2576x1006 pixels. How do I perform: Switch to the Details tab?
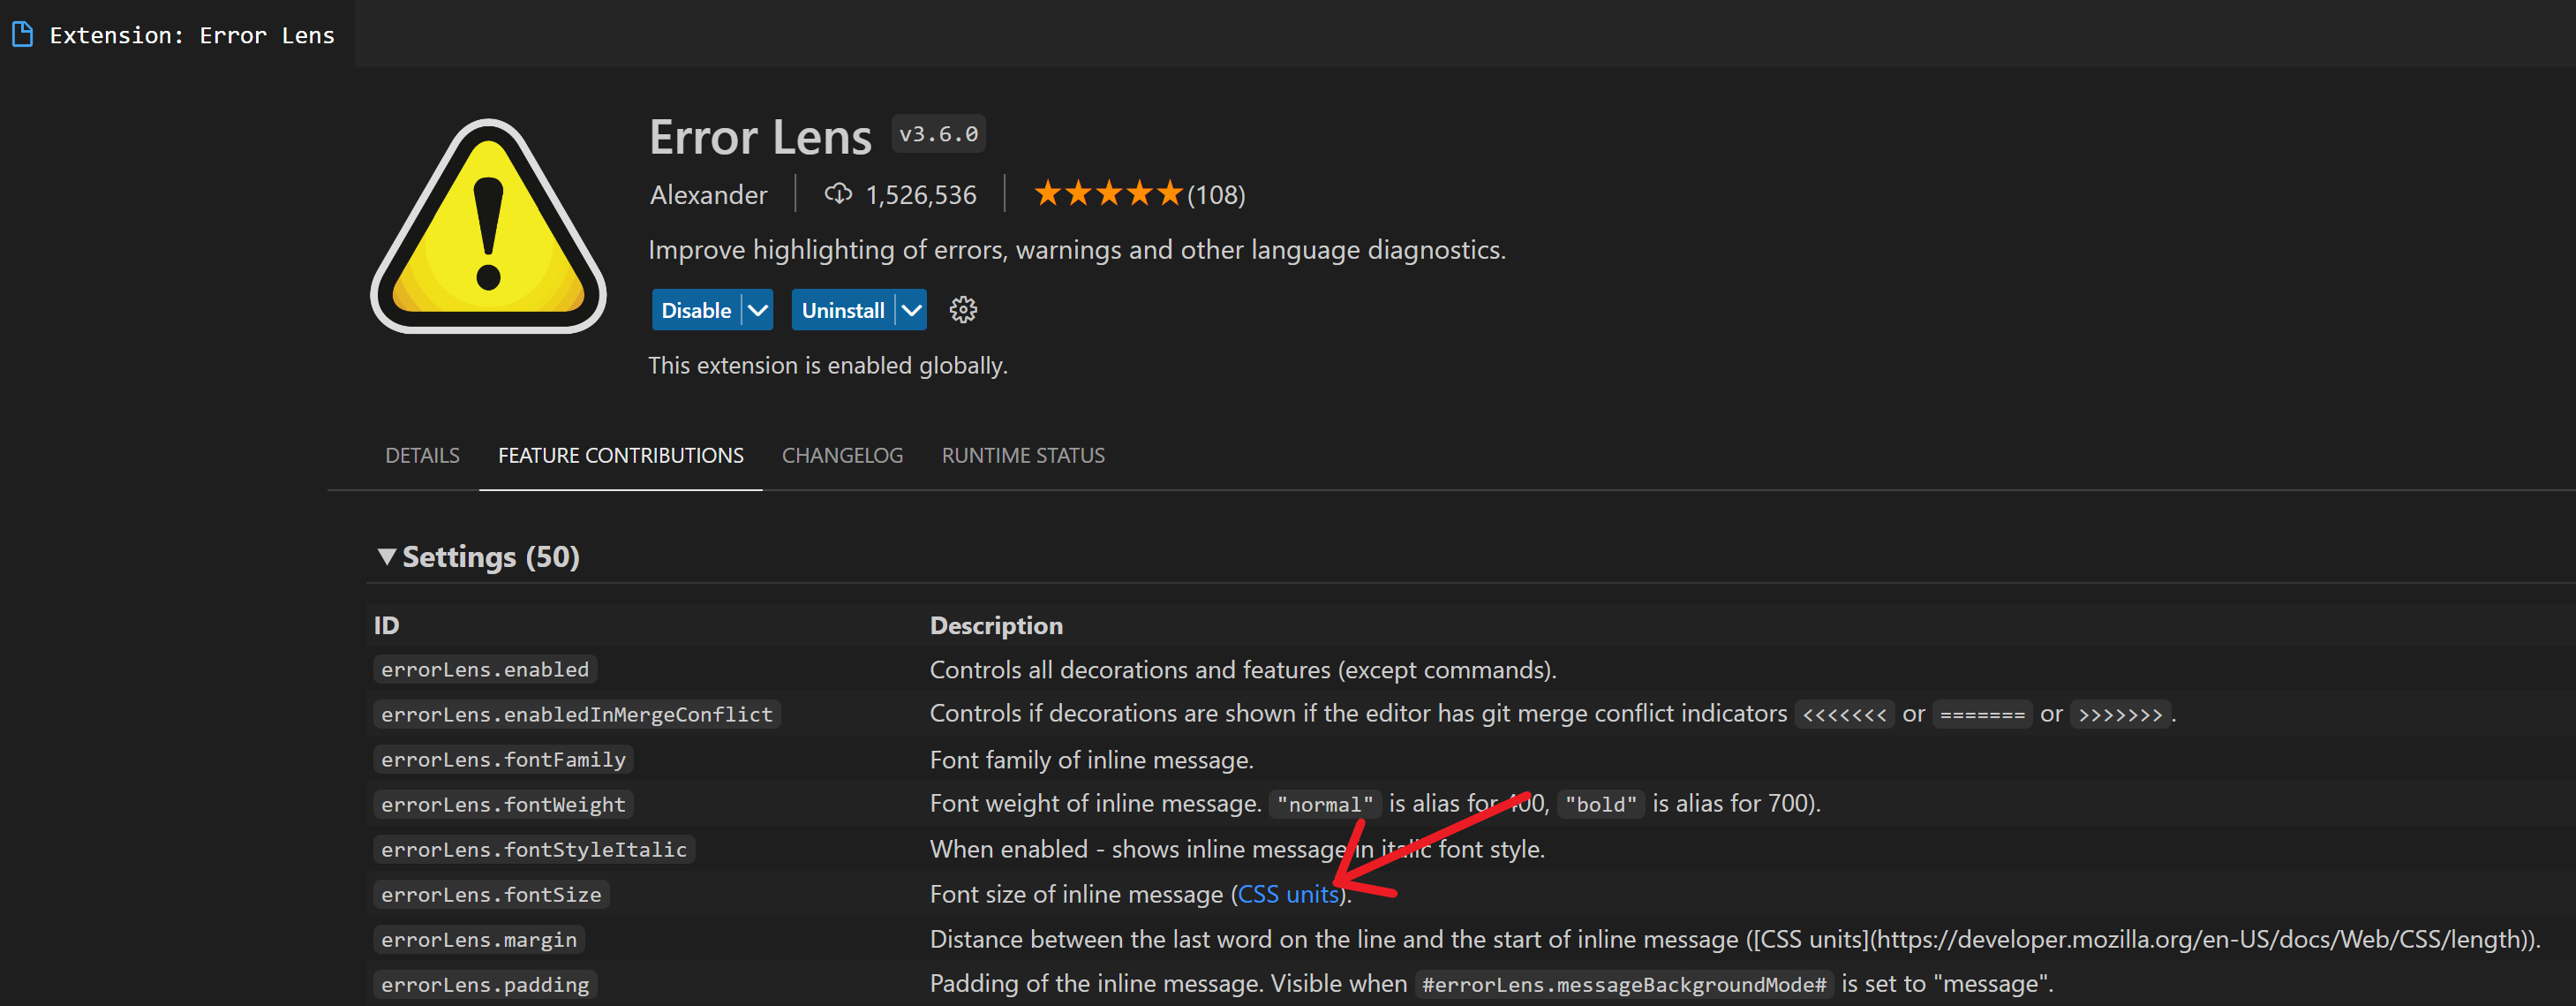pos(422,456)
